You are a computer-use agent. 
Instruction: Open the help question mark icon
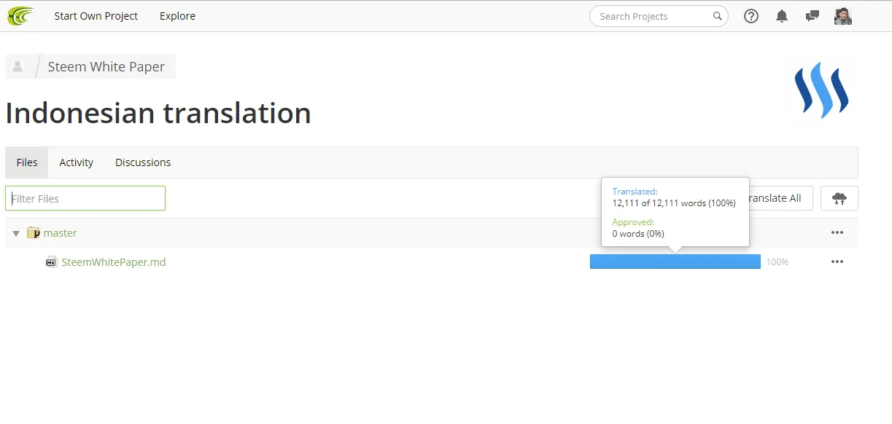(751, 16)
